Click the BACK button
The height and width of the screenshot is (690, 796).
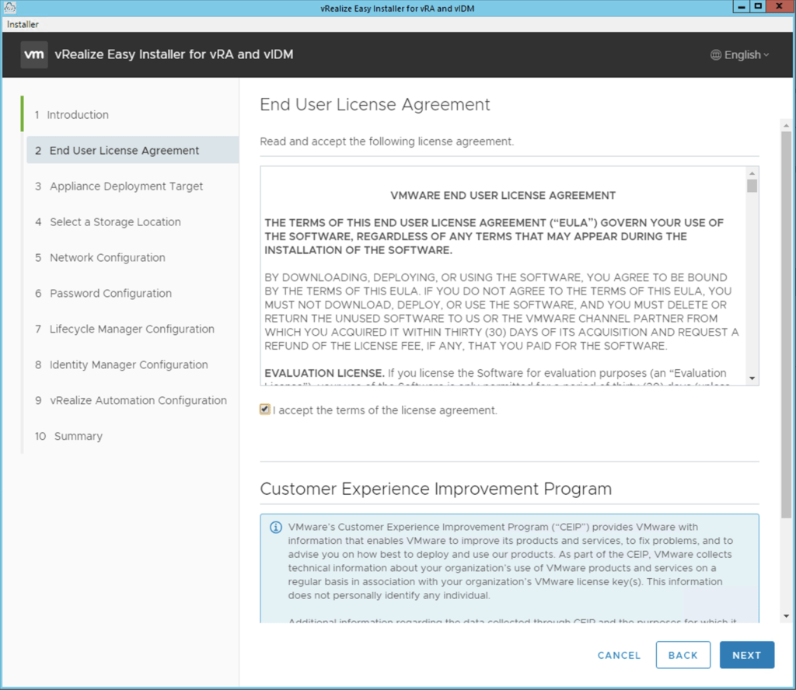click(683, 655)
